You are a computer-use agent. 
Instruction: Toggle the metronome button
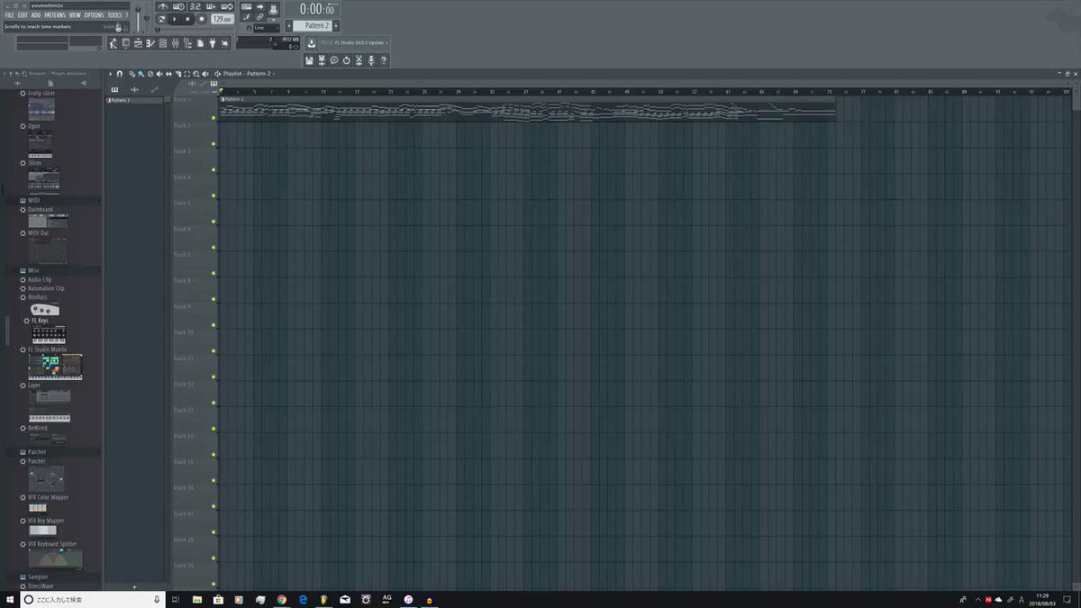click(162, 6)
